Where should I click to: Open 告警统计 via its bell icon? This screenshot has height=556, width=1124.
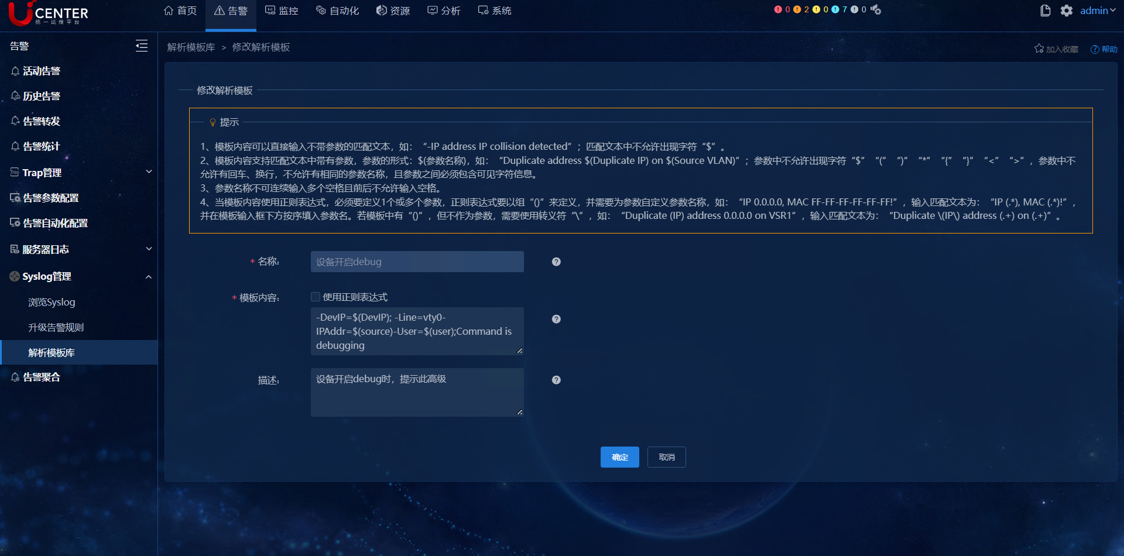(15, 146)
